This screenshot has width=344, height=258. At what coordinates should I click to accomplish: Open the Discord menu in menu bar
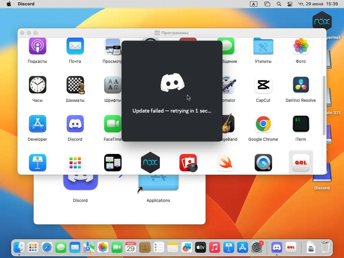[x=26, y=4]
